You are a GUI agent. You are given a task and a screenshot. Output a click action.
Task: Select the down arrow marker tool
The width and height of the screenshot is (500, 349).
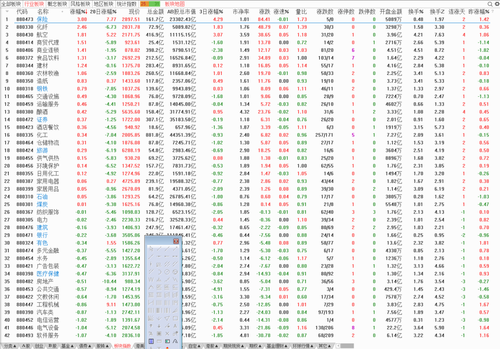tap(159, 326)
